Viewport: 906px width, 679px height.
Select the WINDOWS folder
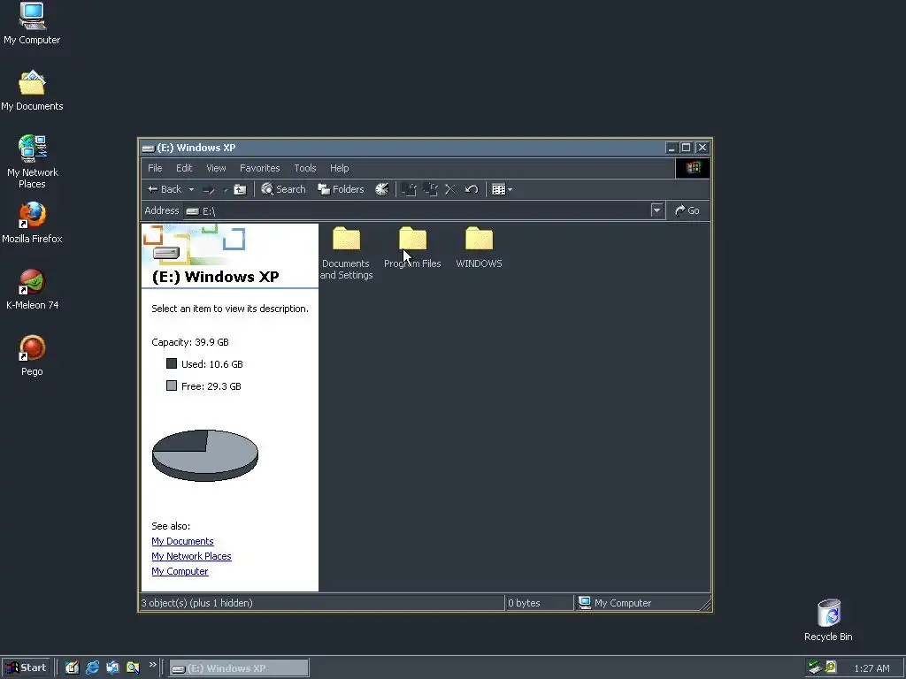coord(479,248)
